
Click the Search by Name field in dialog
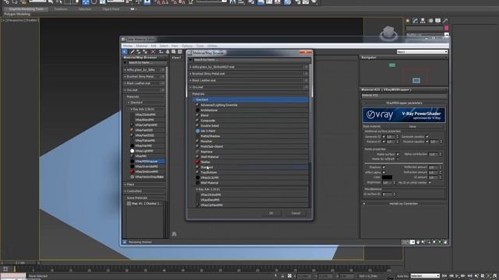click(251, 60)
